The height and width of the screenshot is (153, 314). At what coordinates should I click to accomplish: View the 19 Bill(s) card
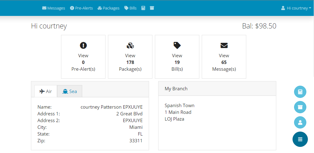click(177, 57)
